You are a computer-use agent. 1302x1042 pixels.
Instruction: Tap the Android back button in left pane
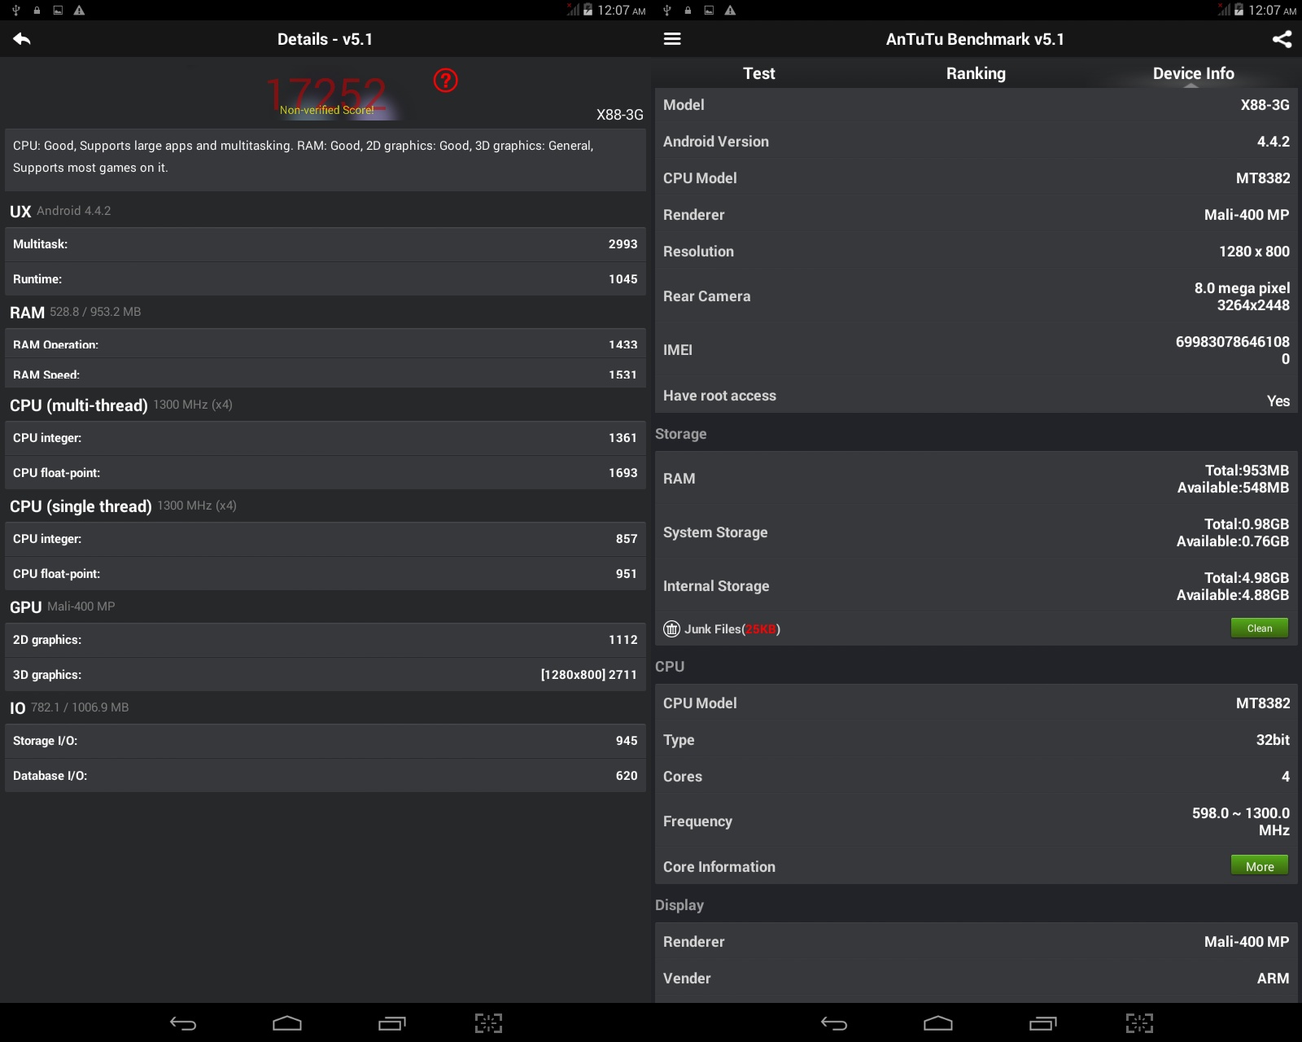coord(182,1023)
